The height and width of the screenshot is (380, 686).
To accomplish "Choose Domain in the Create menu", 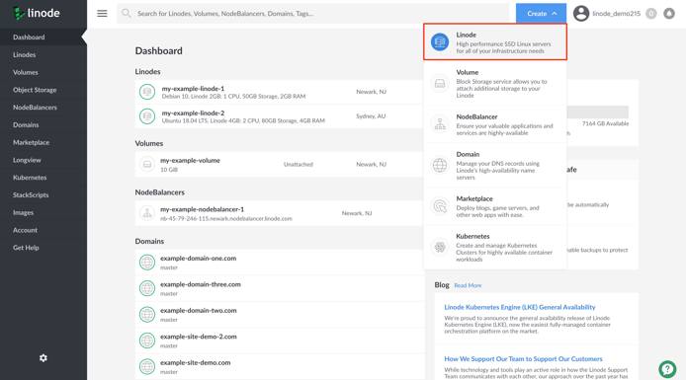I will pos(495,165).
